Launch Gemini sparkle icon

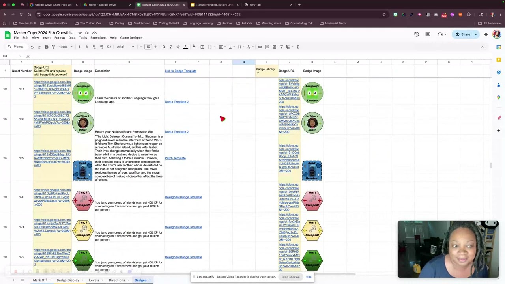(x=486, y=34)
